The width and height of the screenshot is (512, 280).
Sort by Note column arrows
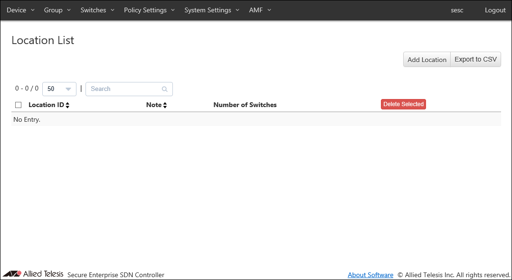[x=165, y=105]
